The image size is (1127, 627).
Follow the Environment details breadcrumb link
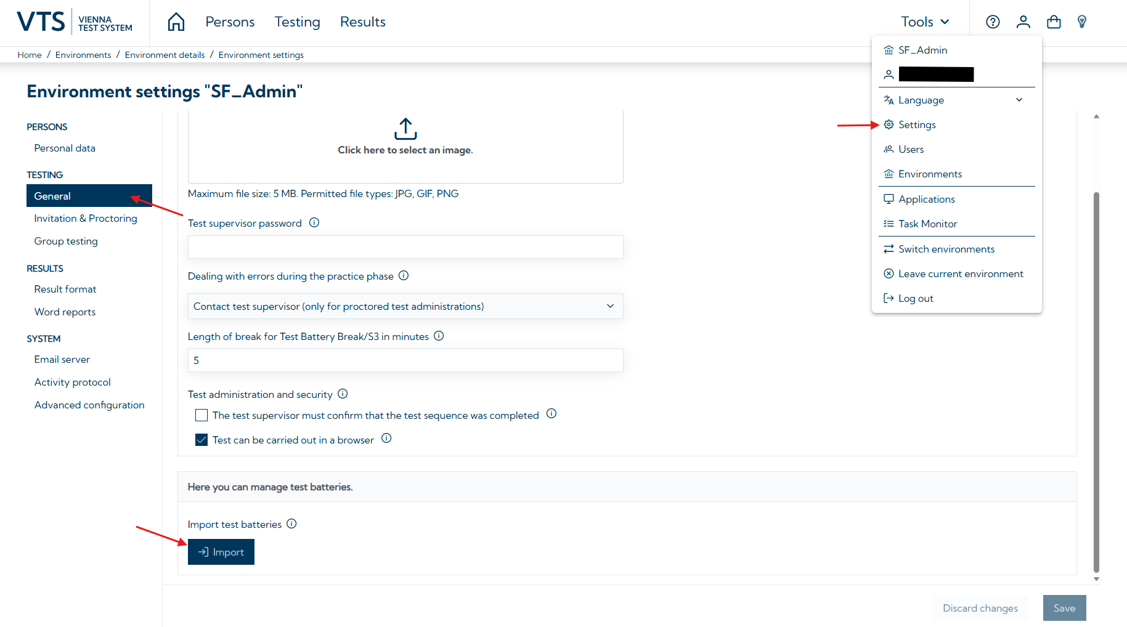(x=165, y=55)
